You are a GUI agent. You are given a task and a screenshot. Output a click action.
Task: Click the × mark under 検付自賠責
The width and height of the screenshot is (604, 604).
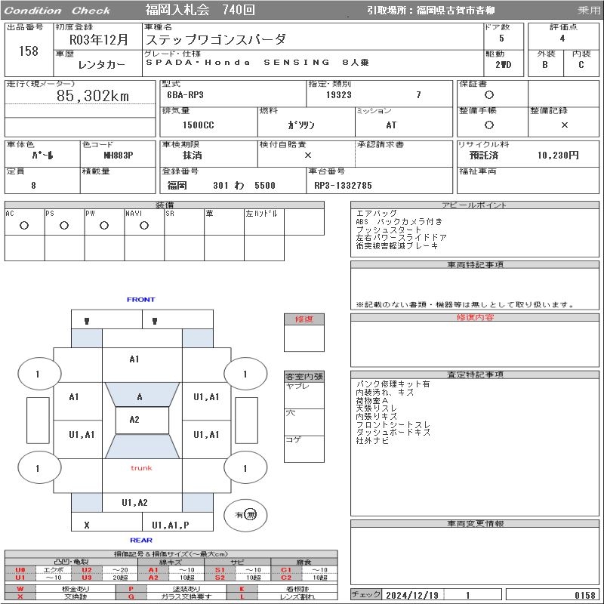pos(308,156)
